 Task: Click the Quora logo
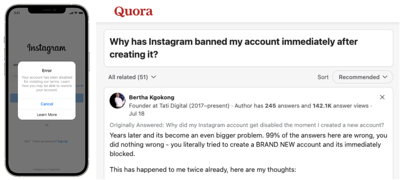pos(133,12)
